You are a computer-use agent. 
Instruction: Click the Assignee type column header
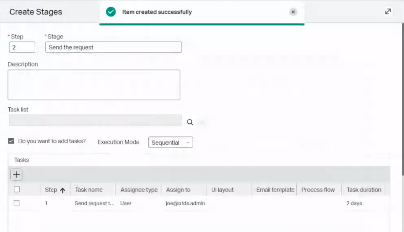[139, 190]
